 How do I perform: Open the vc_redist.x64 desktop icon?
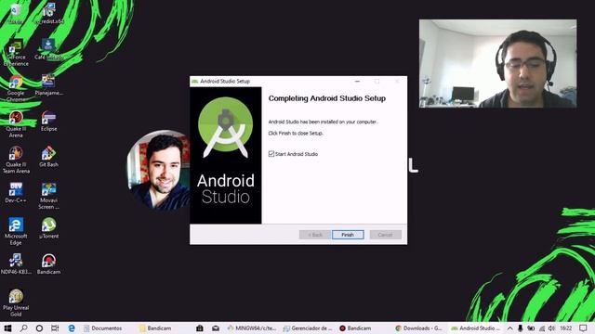click(48, 14)
